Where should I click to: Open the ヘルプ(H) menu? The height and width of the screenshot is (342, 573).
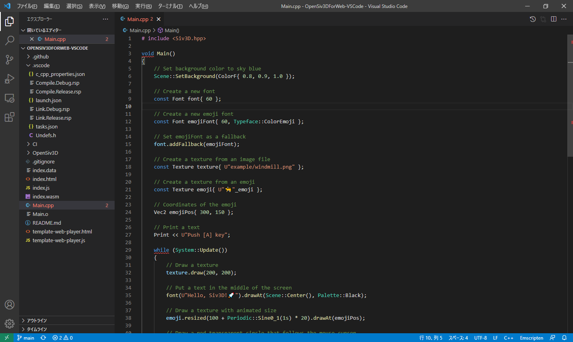(199, 6)
